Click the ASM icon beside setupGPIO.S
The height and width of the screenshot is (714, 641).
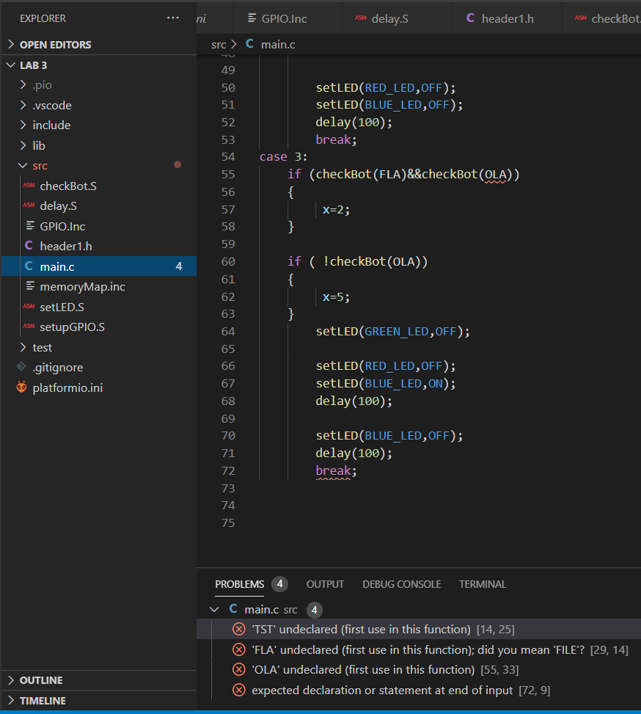[29, 327]
